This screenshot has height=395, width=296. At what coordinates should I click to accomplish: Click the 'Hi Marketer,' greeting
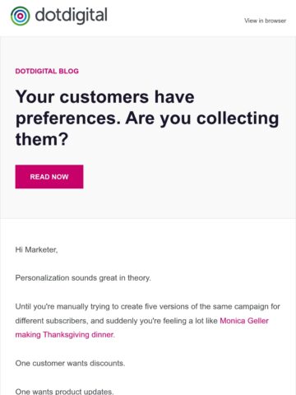(36, 249)
